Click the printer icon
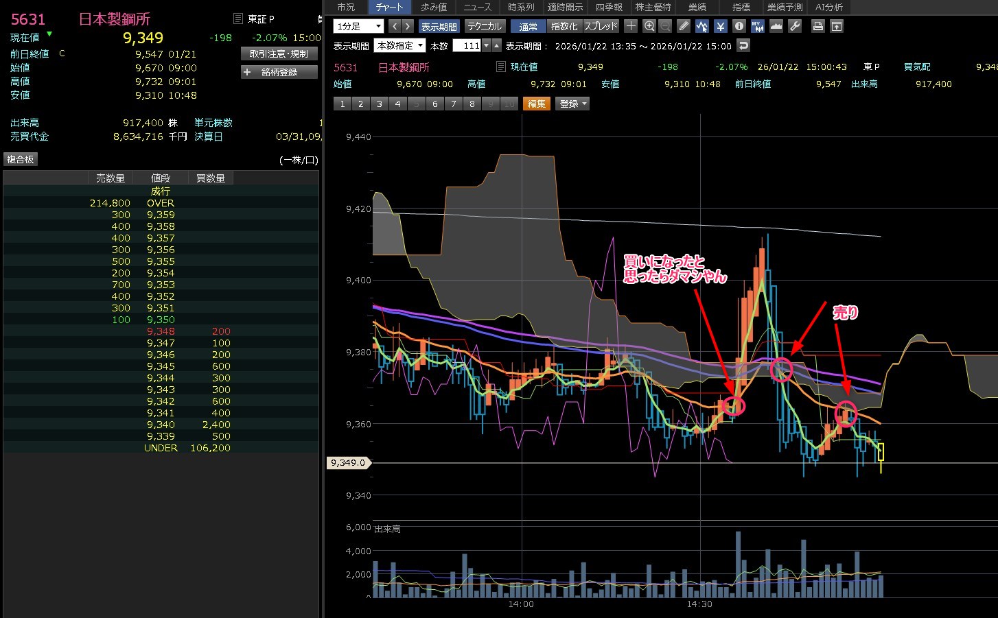The height and width of the screenshot is (618, 998). pos(818,26)
